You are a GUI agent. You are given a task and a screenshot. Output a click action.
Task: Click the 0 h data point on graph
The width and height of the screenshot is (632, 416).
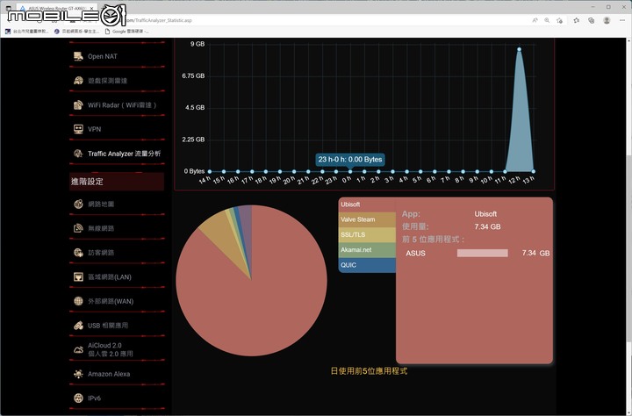tap(350, 171)
